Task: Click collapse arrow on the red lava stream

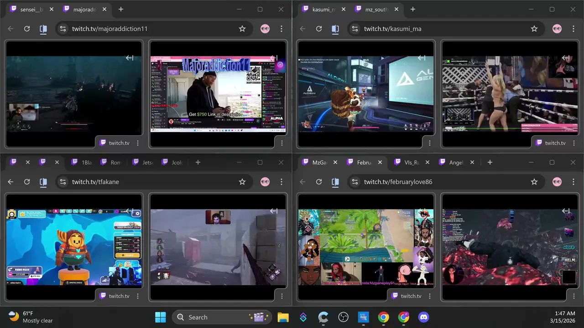Action: (566, 211)
